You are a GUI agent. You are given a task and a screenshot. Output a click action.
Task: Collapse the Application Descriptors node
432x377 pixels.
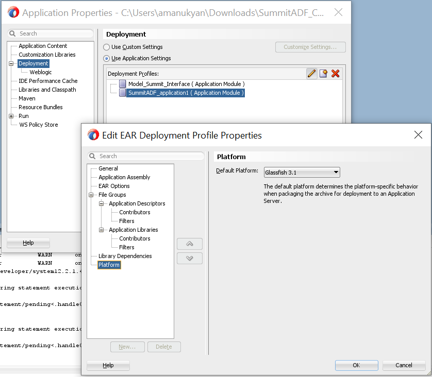pos(102,203)
